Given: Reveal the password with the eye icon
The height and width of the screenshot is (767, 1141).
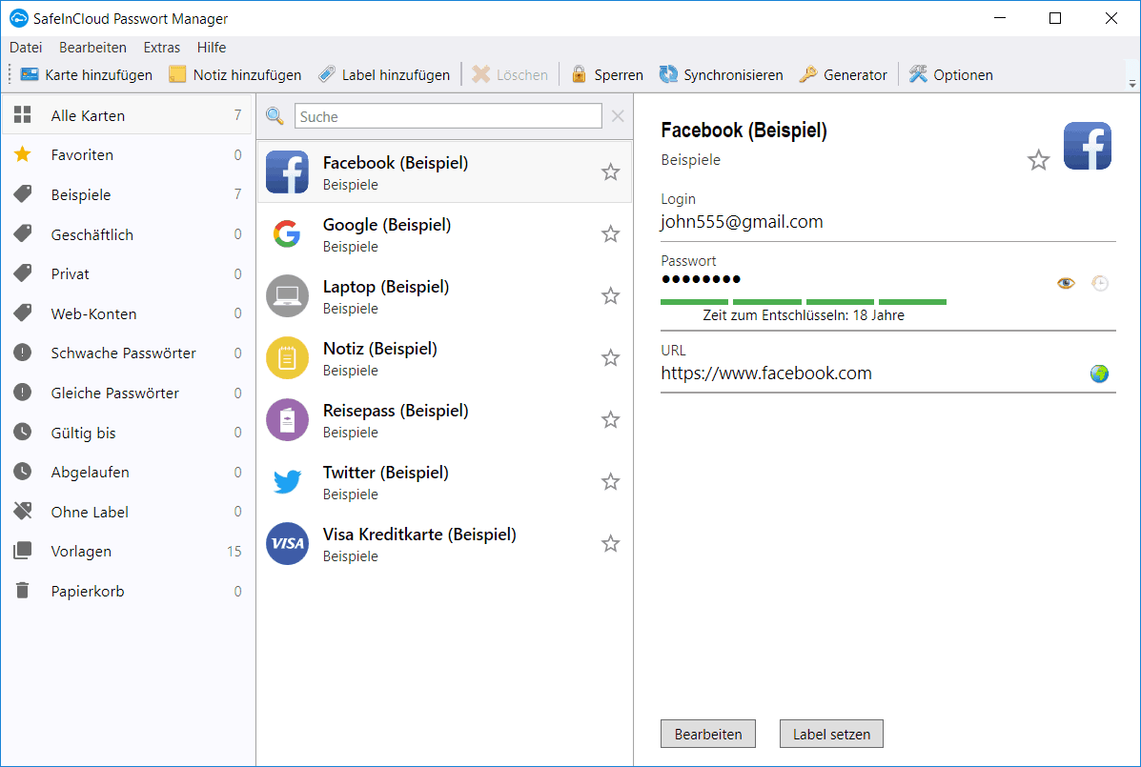Looking at the screenshot, I should (1066, 283).
